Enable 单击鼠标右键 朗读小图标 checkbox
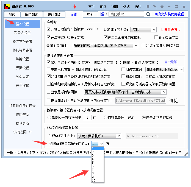Viewport: 191px width, 187px height. click(48, 69)
